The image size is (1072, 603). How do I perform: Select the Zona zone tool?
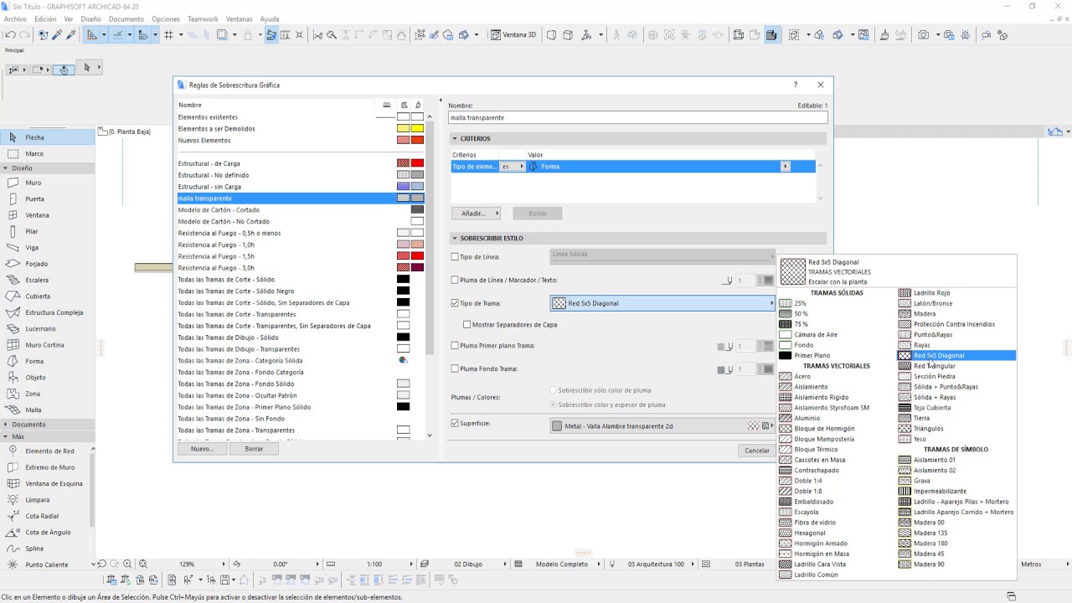(47, 394)
